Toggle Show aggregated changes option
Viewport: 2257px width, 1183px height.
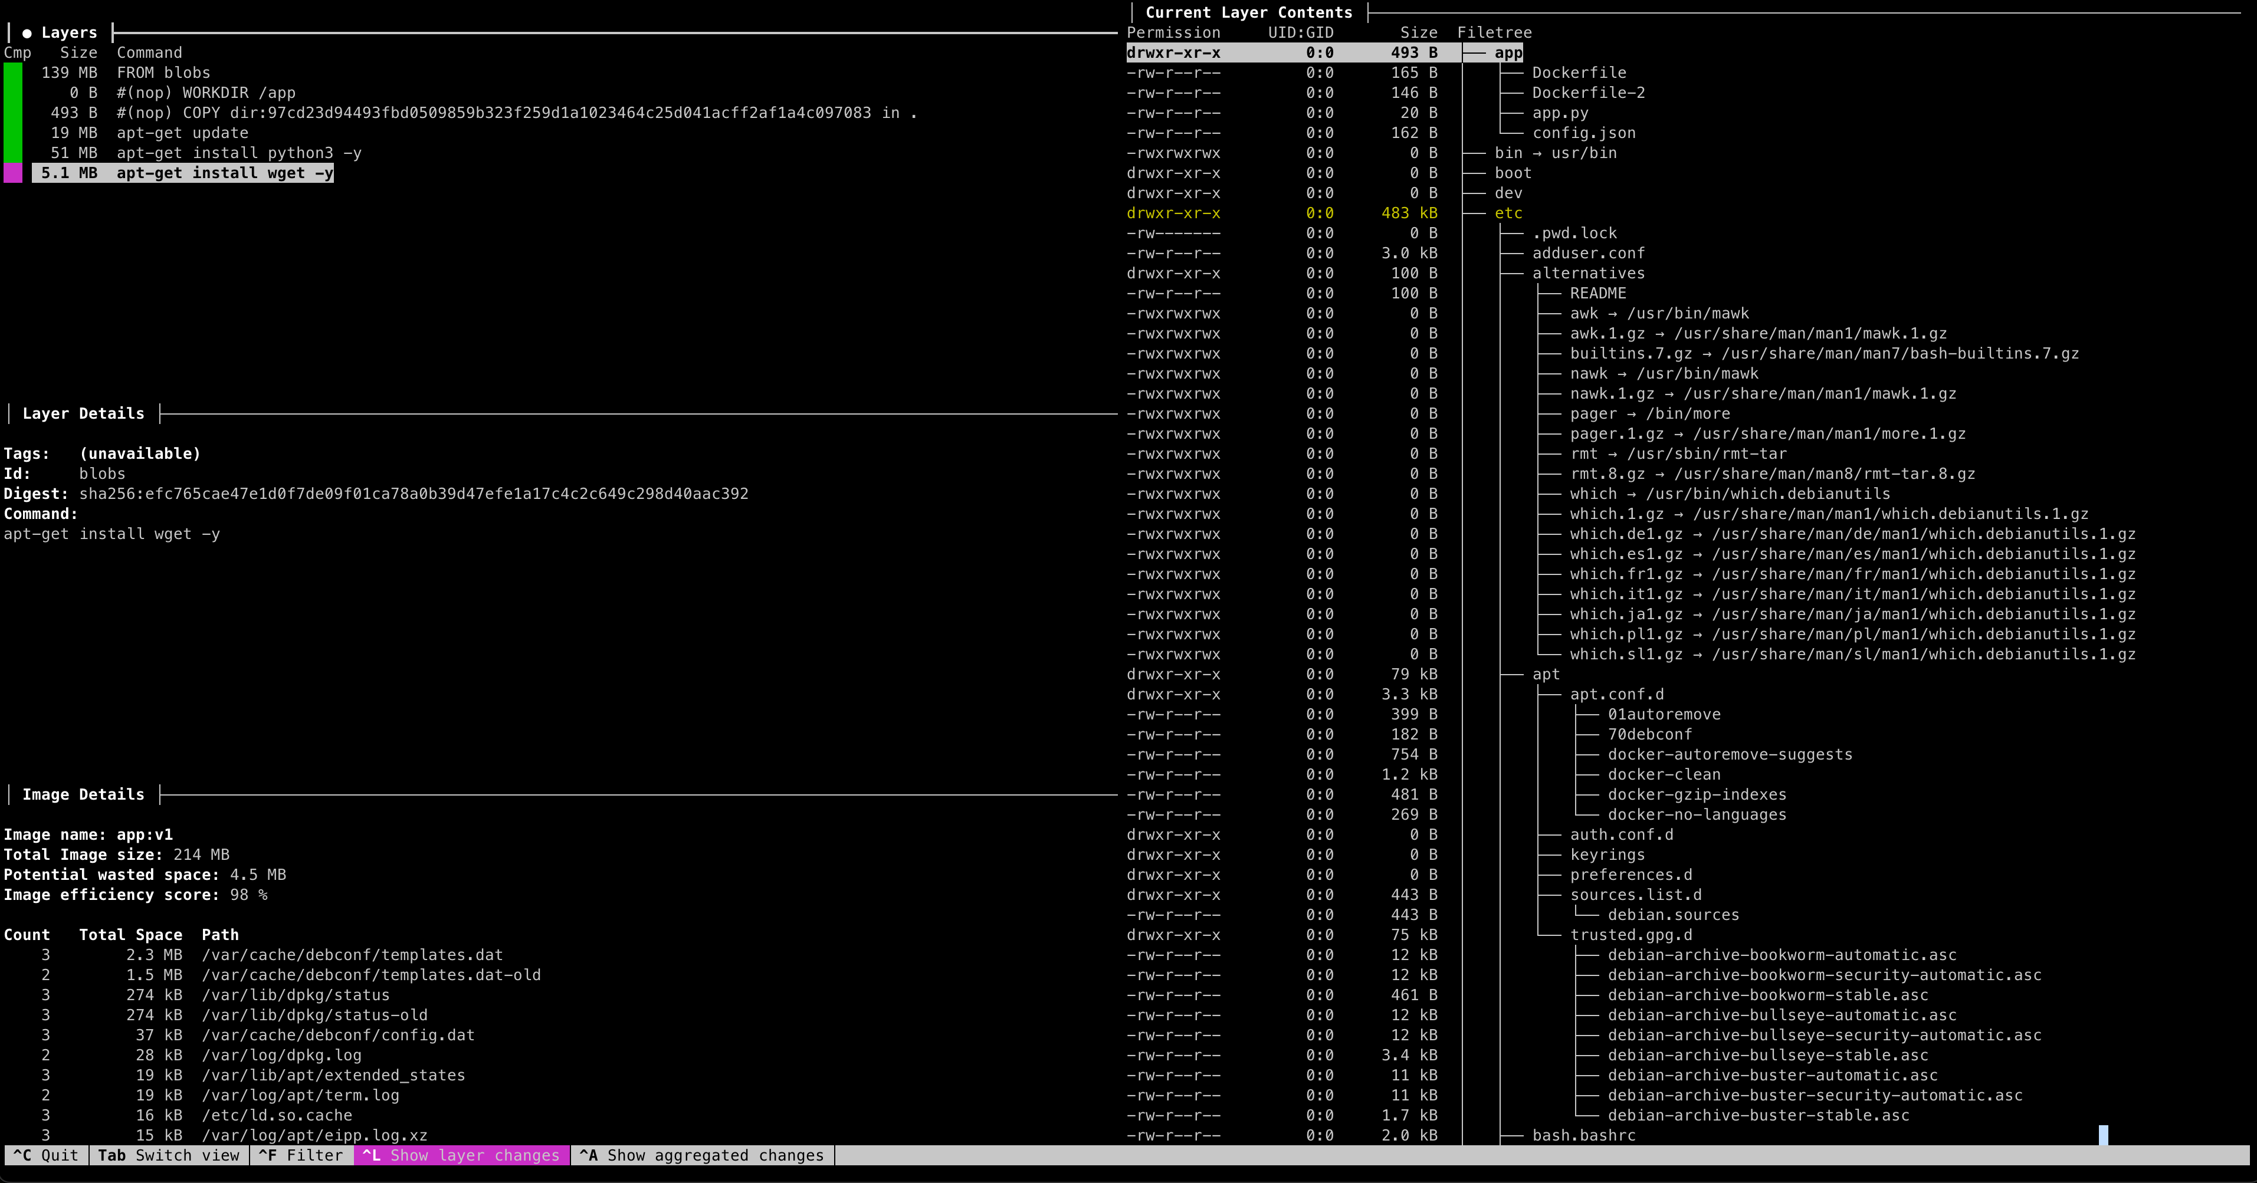click(702, 1155)
